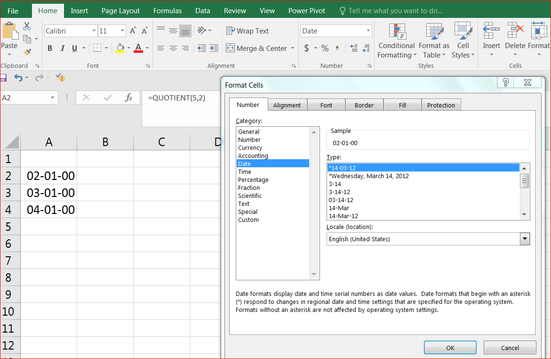Toggle Bold formatting
This screenshot has width=551, height=359.
click(50, 48)
